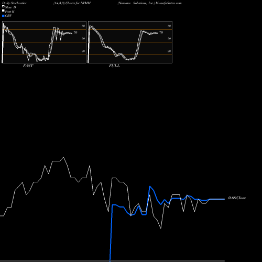Open the FAST stochastics chart thumbnail
This screenshot has width=262, height=262.
coord(44,42)
